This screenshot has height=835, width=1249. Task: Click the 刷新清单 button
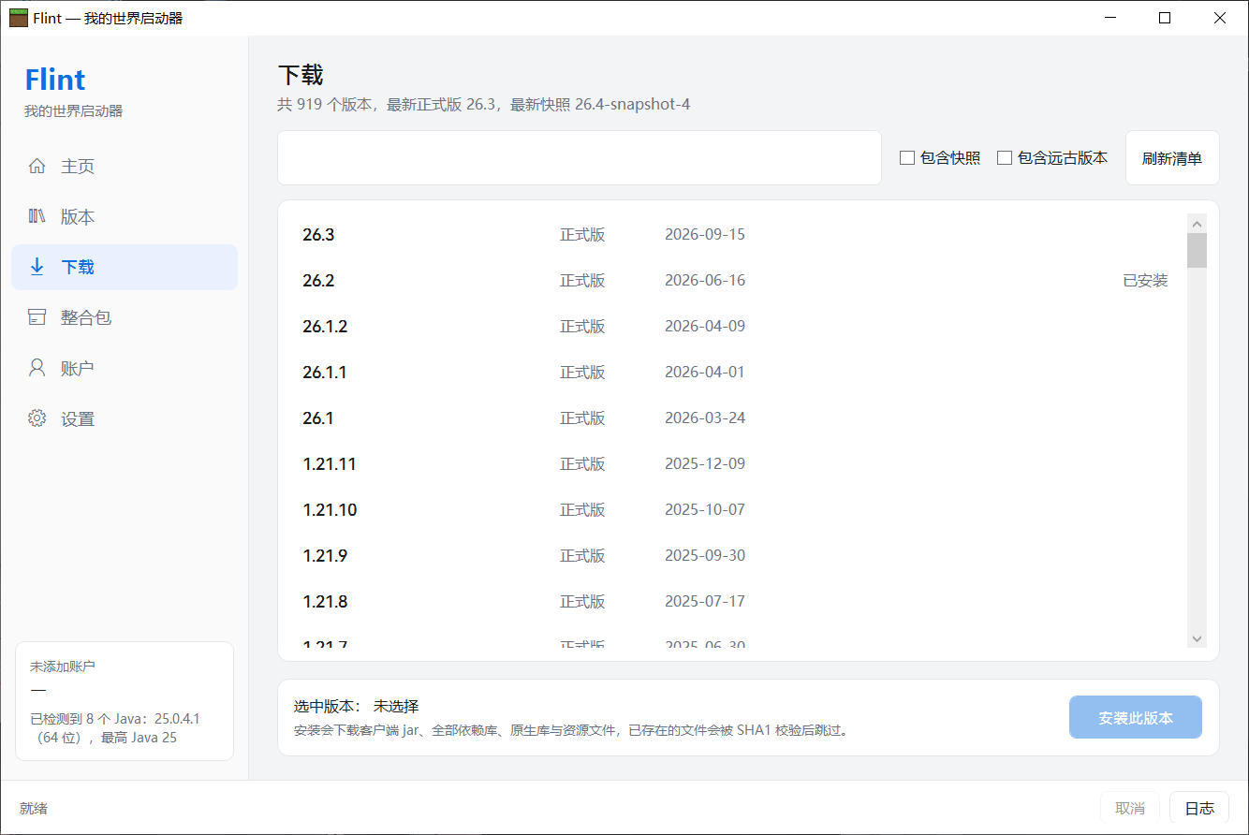coord(1172,158)
